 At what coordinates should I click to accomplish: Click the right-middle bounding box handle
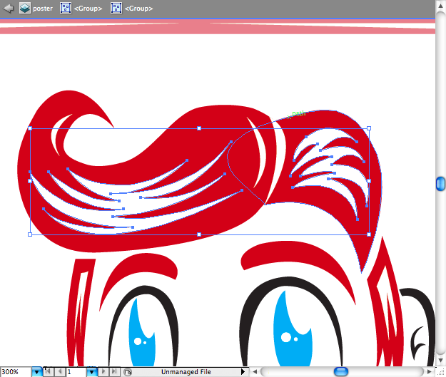pyautogui.click(x=369, y=181)
